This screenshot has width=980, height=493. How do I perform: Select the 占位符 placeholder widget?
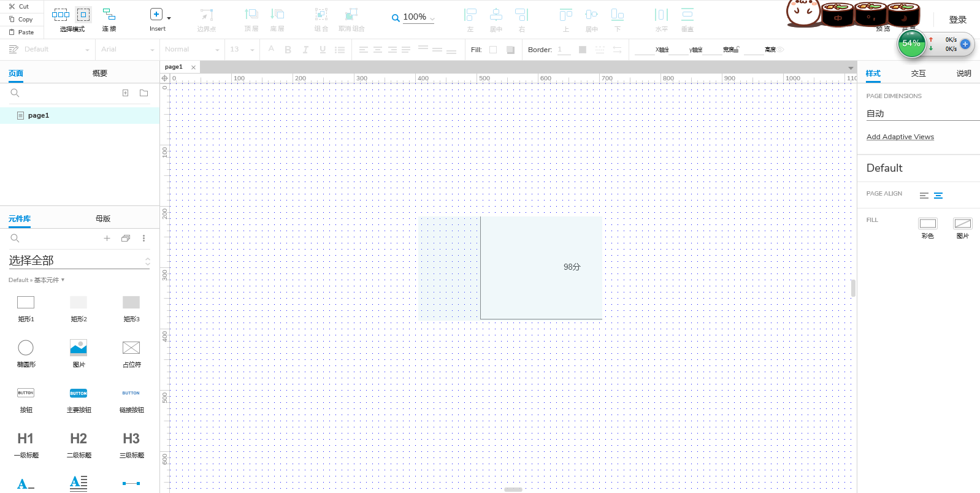pyautogui.click(x=131, y=354)
